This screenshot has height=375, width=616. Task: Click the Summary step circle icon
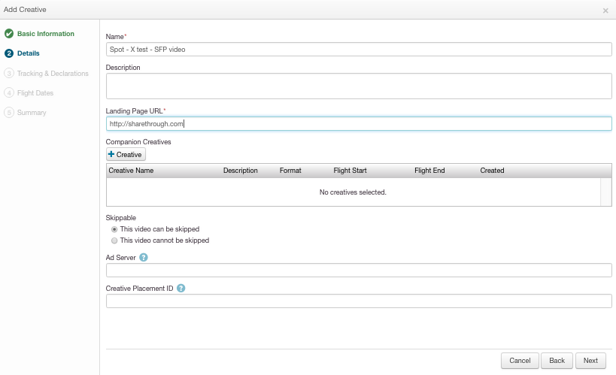tap(9, 113)
